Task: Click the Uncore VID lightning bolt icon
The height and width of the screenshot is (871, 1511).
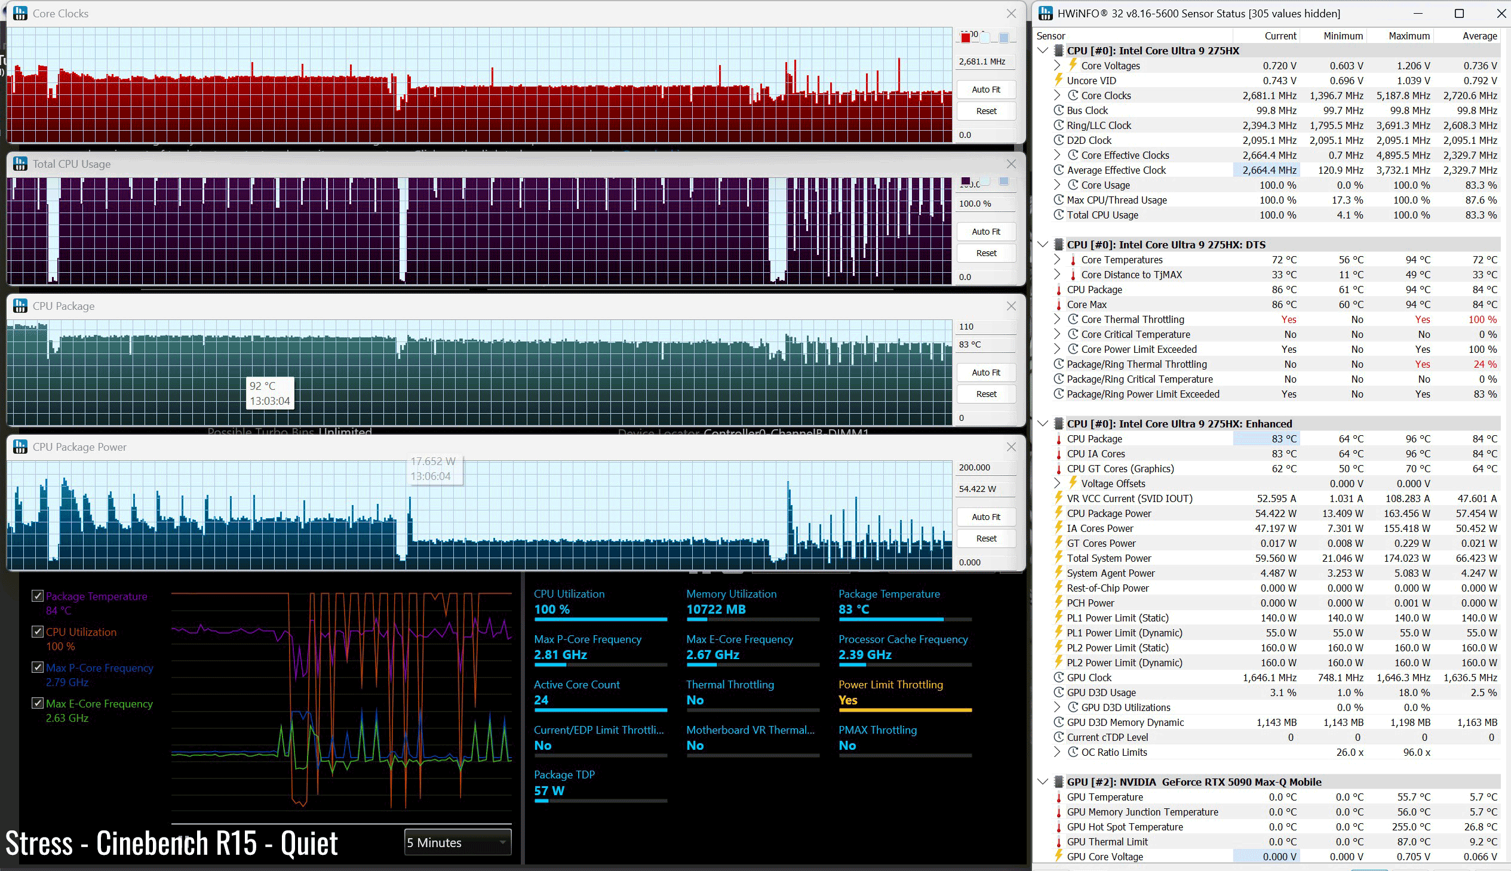Action: coord(1059,80)
